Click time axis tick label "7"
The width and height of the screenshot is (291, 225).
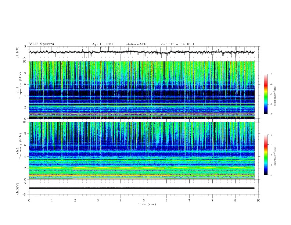pos(190,200)
